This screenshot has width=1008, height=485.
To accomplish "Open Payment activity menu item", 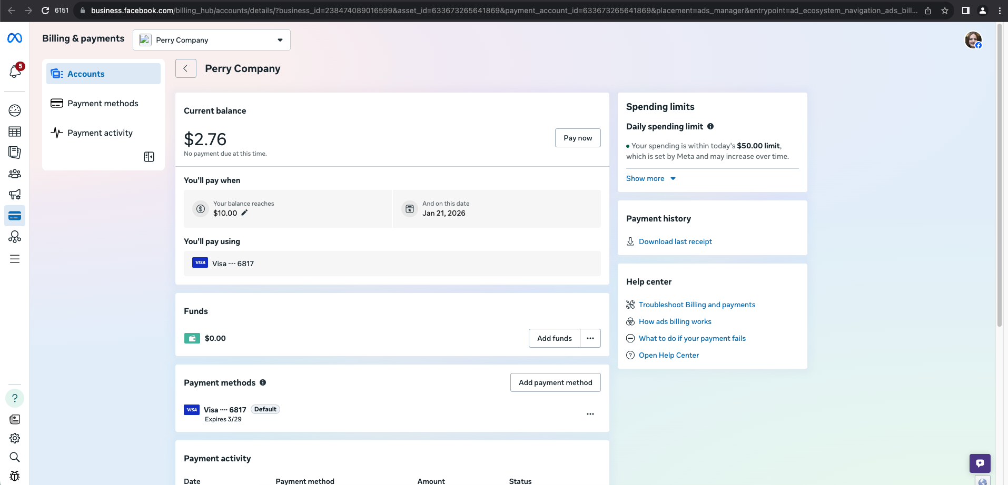I will point(103,133).
